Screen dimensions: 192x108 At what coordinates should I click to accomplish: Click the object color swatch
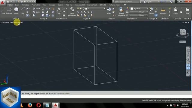132,9
